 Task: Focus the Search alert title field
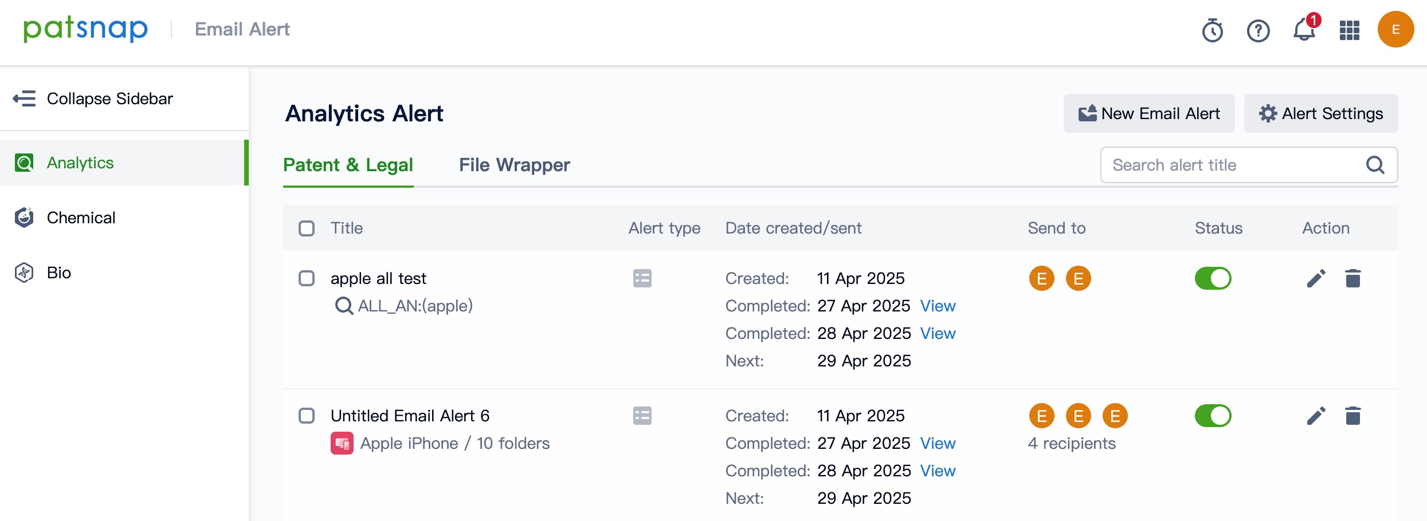1232,165
